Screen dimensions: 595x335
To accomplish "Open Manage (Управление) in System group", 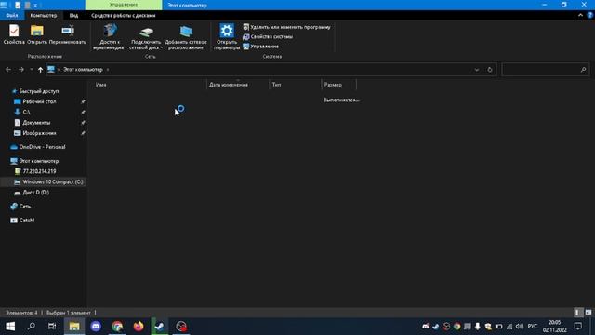I will click(x=260, y=47).
